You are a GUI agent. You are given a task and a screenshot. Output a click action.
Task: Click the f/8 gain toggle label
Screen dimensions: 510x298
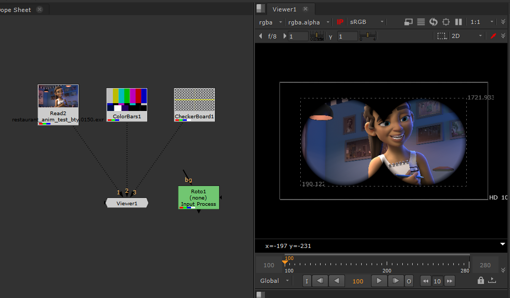272,36
